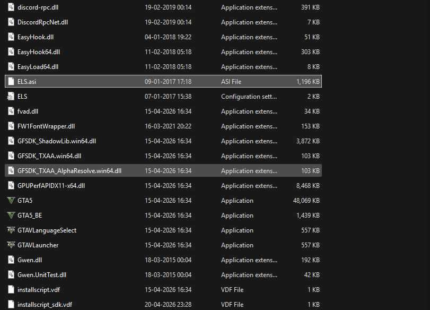Screen dimensions: 430x310
Task: Click the EasyHook64.dll file icon
Action: point(11,51)
